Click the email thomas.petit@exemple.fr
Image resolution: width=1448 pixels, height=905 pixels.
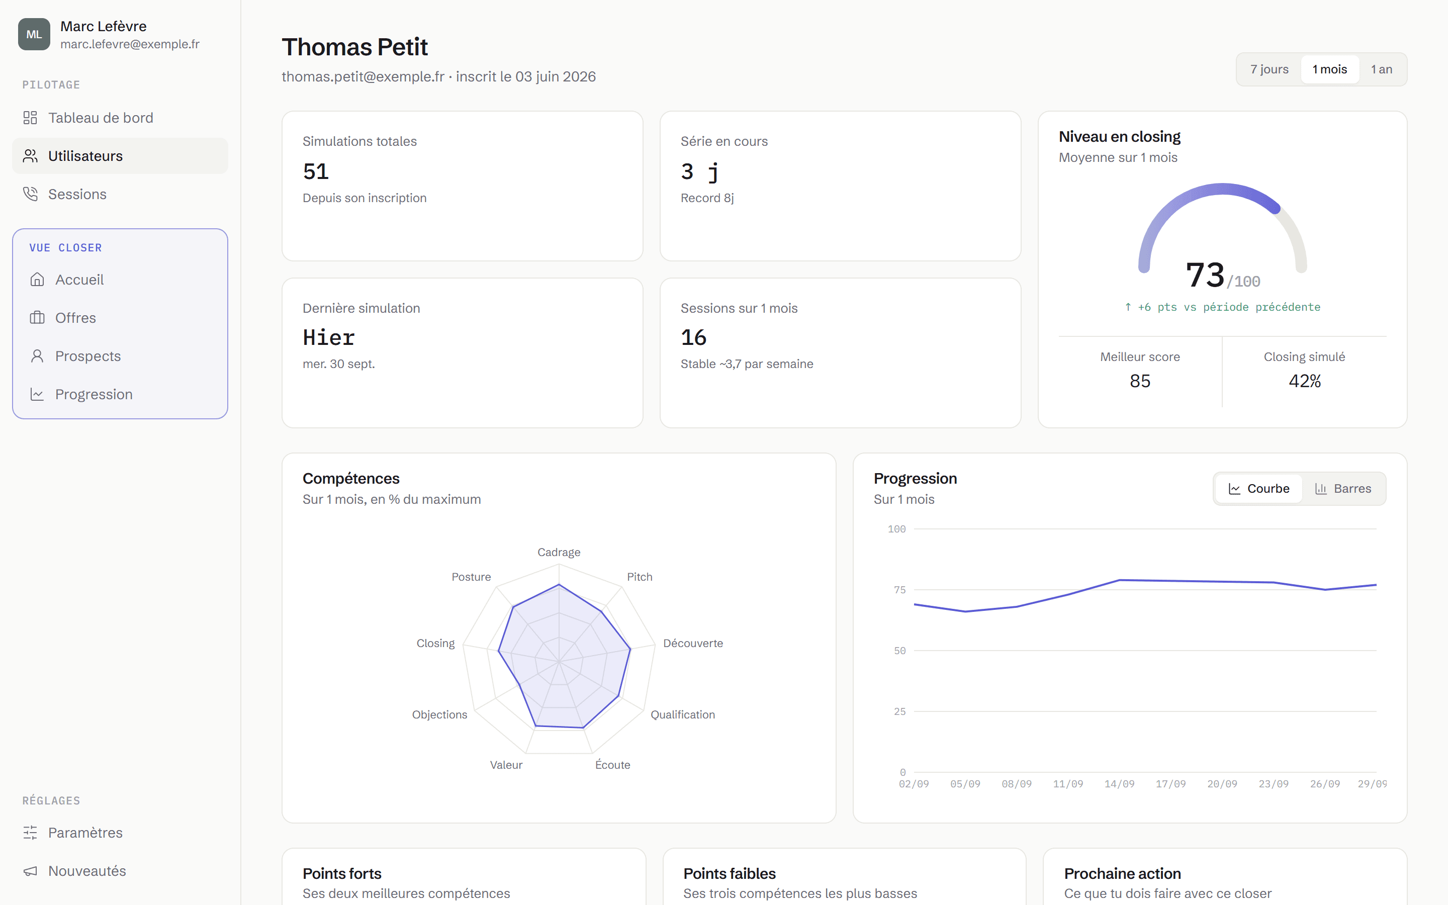[x=363, y=76]
